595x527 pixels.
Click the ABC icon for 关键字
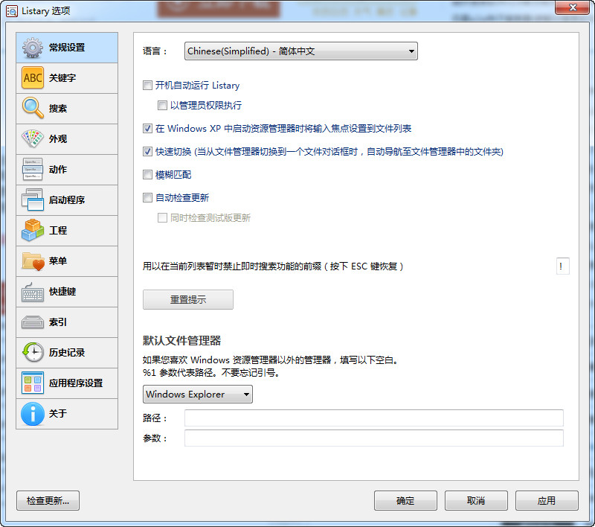coord(33,78)
